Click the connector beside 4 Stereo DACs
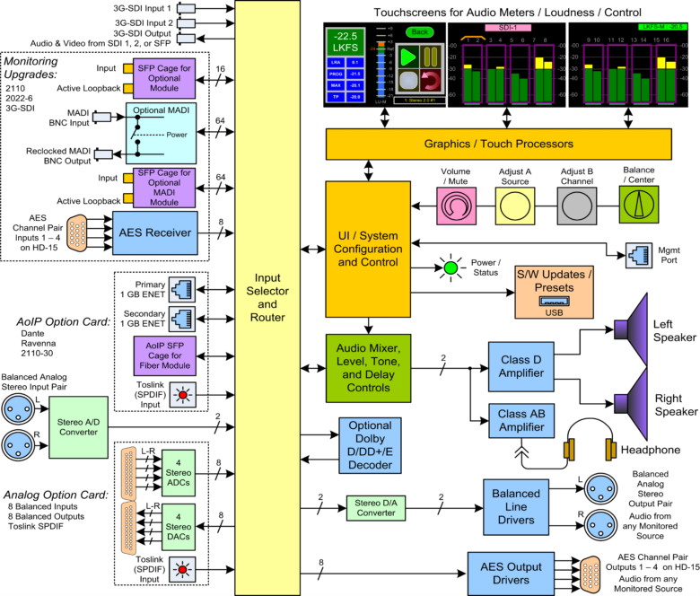This screenshot has height=596, width=700. (x=128, y=528)
